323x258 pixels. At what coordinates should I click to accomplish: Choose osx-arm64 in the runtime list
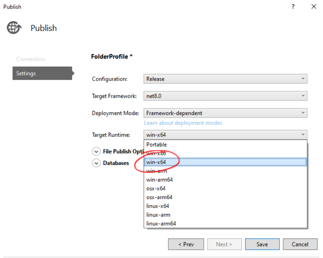point(225,197)
